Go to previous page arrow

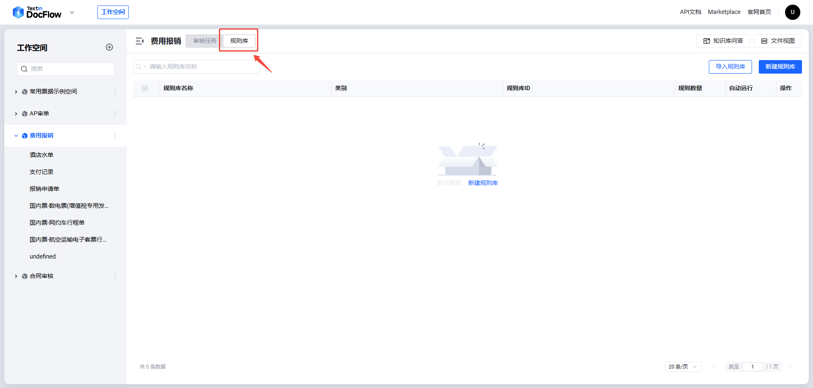[x=713, y=367]
